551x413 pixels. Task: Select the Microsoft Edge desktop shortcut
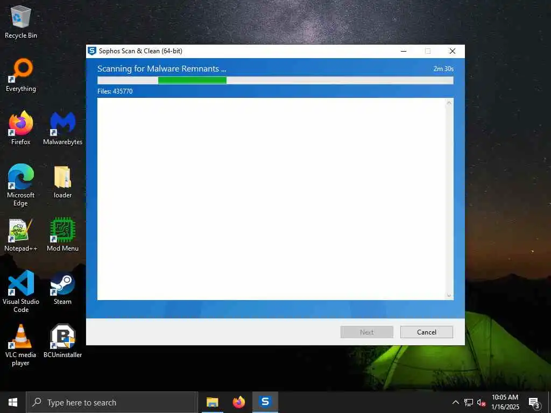[x=21, y=185]
